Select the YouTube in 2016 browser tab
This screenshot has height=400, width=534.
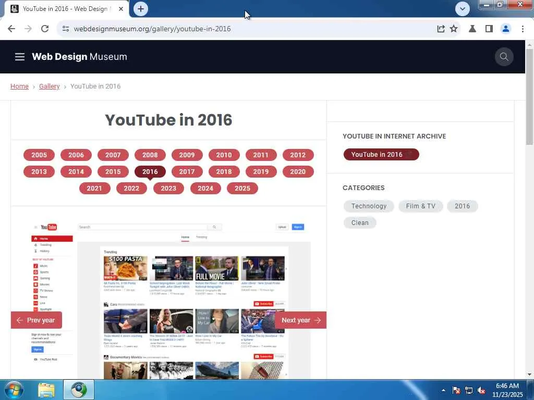(66, 9)
